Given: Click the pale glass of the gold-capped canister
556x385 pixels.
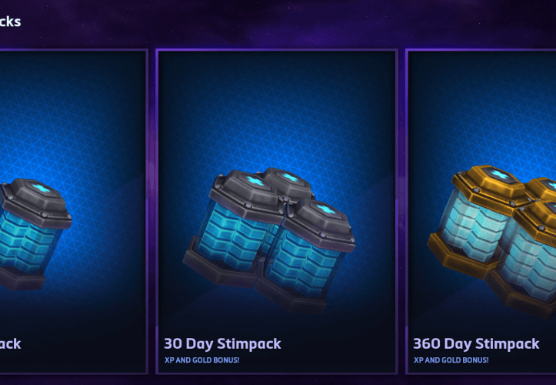Looking at the screenshot, I should [x=474, y=227].
